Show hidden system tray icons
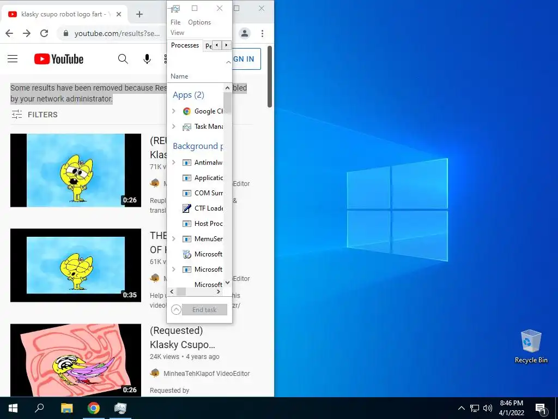This screenshot has width=558, height=419. point(461,408)
